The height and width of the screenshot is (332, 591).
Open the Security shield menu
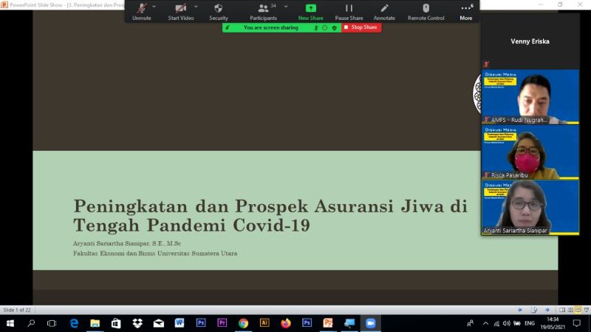[x=218, y=12]
